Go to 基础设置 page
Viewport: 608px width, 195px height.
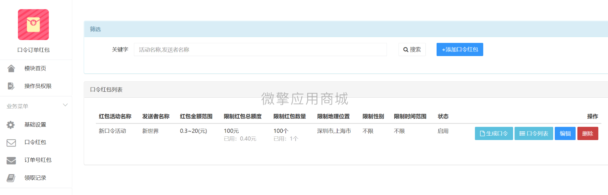tap(35, 125)
